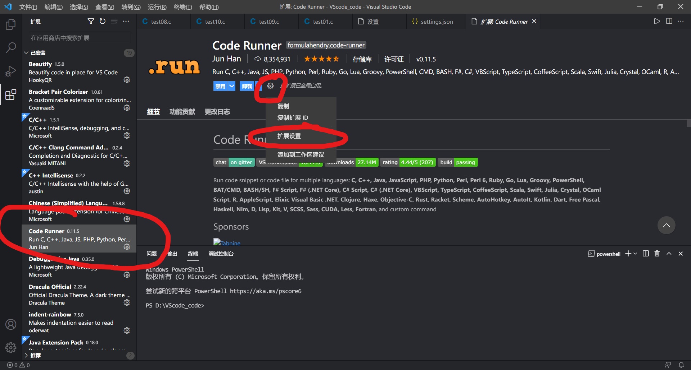Select 复制扩展 ID menu entry
Image resolution: width=691 pixels, height=370 pixels.
pyautogui.click(x=301, y=117)
